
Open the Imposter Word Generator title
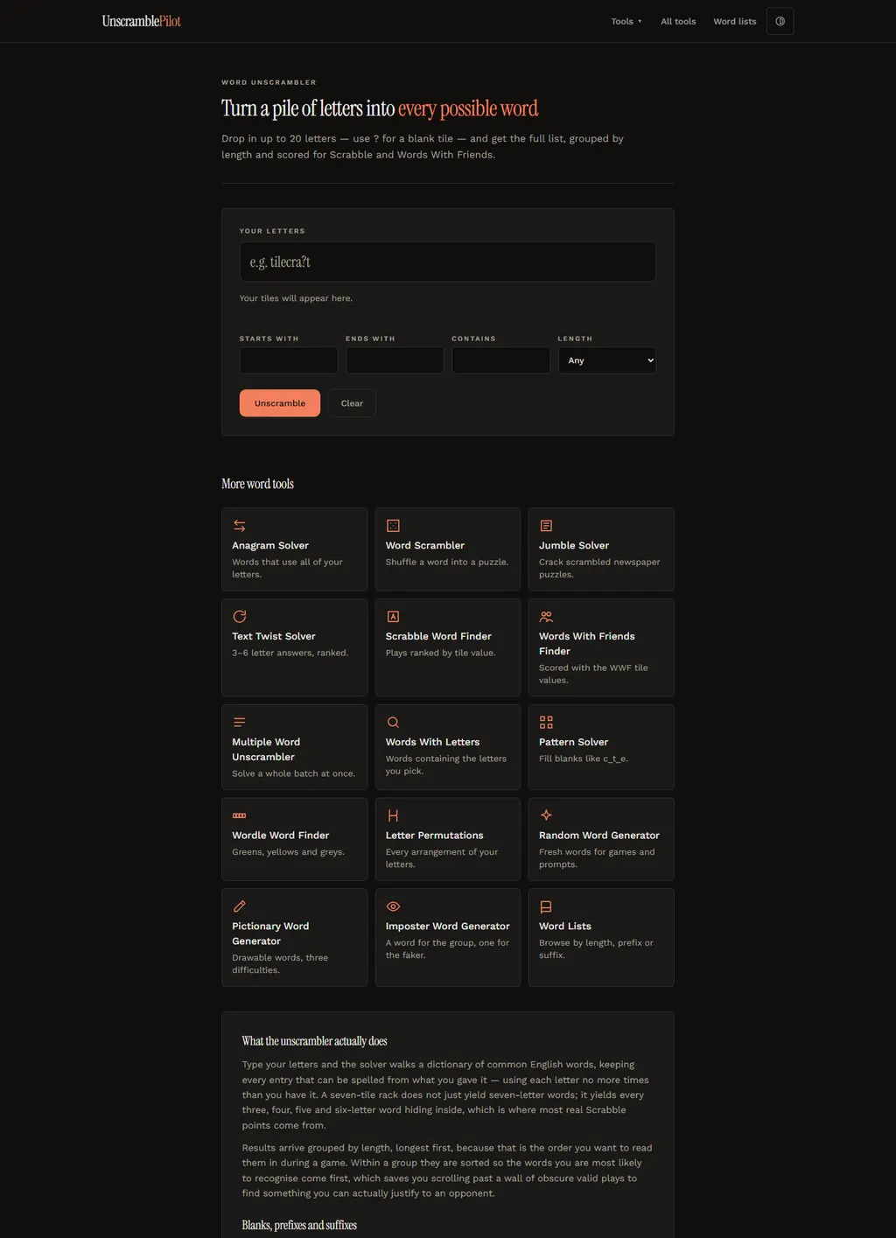[448, 927]
